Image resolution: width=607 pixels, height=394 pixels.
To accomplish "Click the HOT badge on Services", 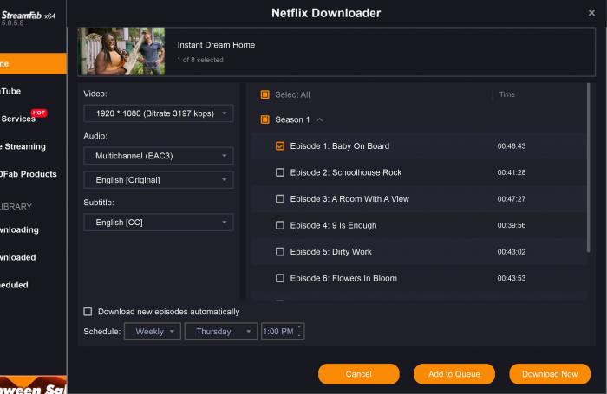I will (39, 113).
